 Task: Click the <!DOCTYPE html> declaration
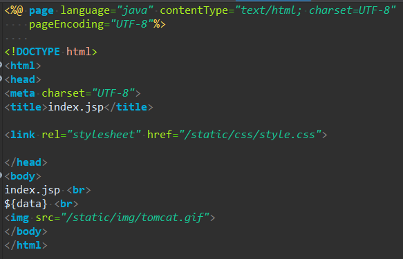click(x=50, y=52)
